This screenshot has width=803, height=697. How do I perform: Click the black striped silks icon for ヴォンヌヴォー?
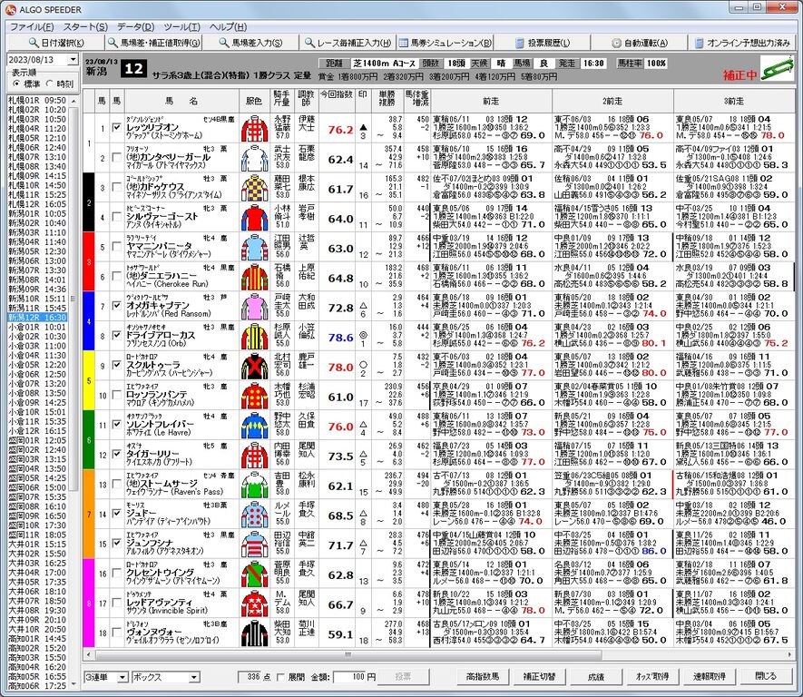(x=254, y=633)
